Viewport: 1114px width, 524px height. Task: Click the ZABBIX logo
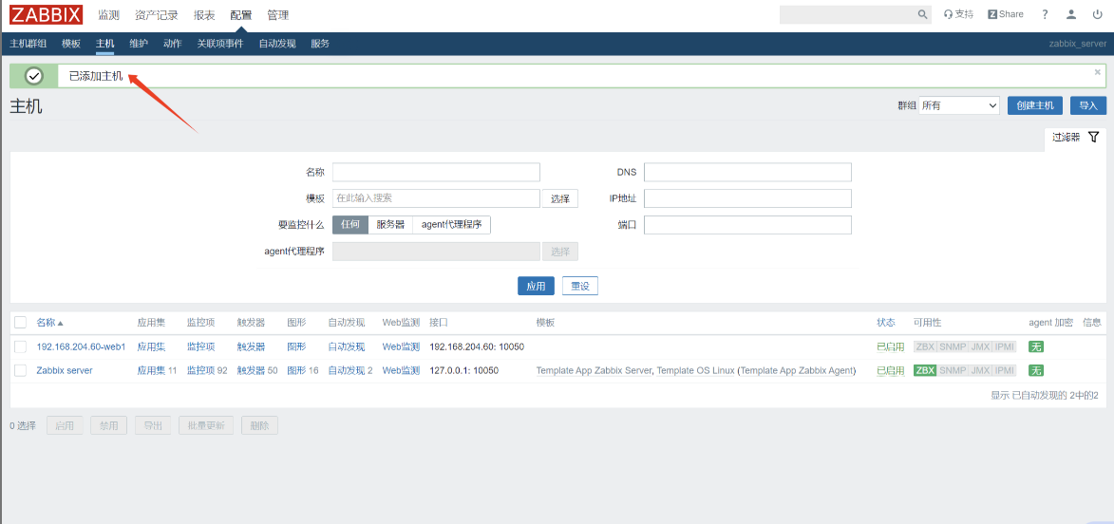pos(47,15)
